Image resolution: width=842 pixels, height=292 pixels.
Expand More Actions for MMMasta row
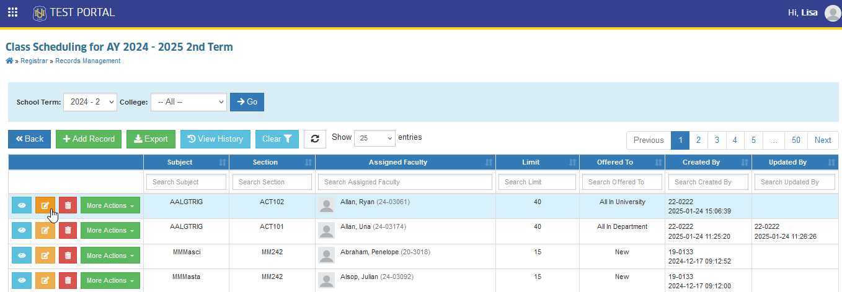110,280
